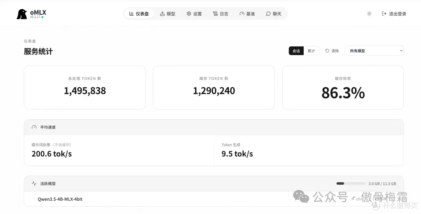Screen dimensions: 421x214
Task: Toggle the light/dark theme sun icon
Action: click(x=369, y=14)
